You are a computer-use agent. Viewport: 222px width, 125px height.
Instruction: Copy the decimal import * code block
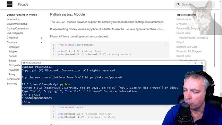coord(166,108)
